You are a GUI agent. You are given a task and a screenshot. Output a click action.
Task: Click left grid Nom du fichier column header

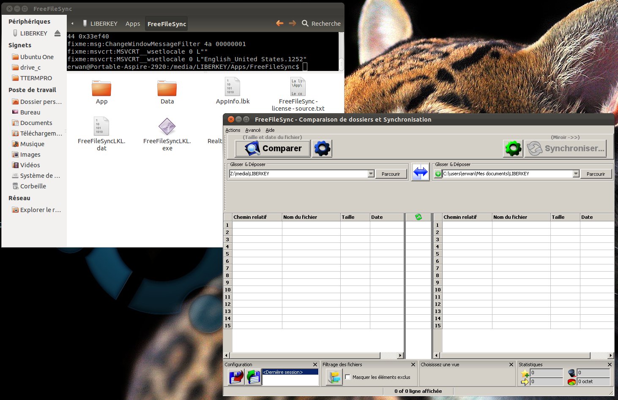[311, 217]
